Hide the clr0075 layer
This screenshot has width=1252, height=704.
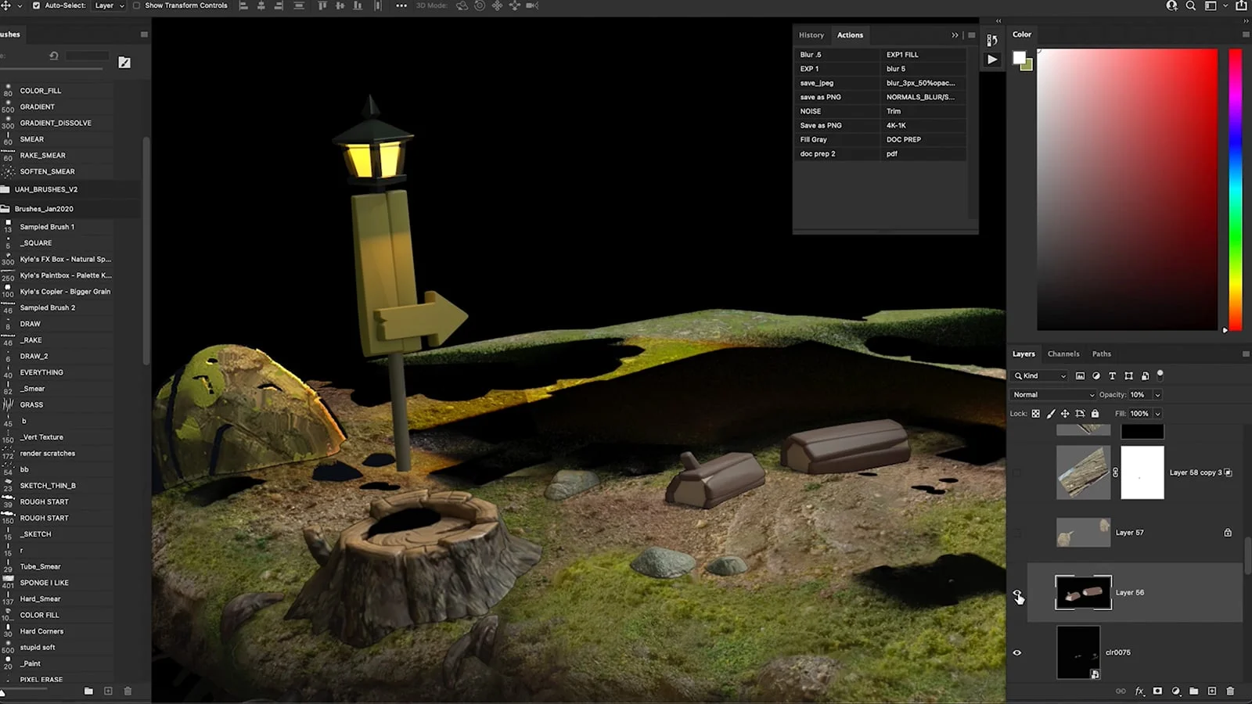tap(1018, 652)
